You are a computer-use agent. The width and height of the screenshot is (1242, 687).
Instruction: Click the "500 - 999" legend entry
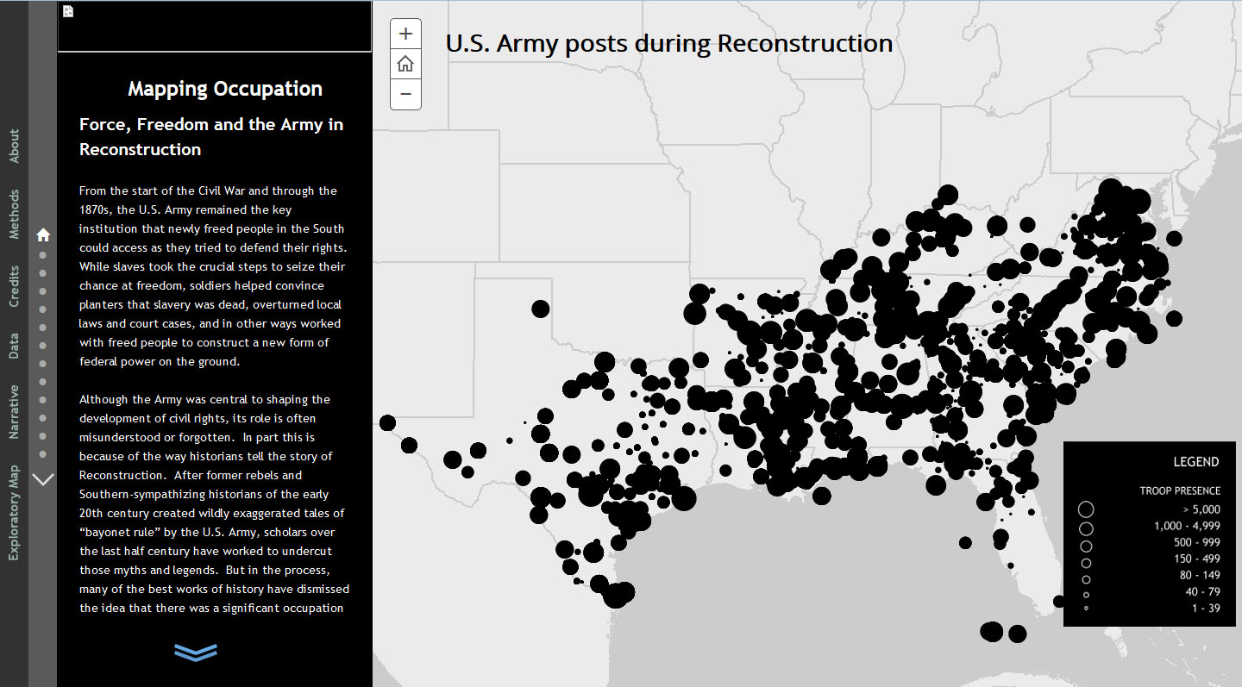pyautogui.click(x=1196, y=542)
